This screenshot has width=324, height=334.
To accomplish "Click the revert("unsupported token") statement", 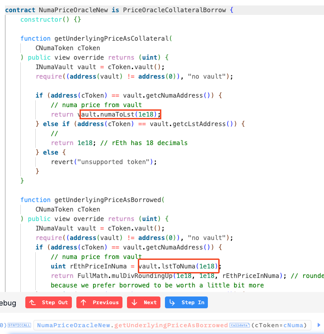I will tap(103, 162).
